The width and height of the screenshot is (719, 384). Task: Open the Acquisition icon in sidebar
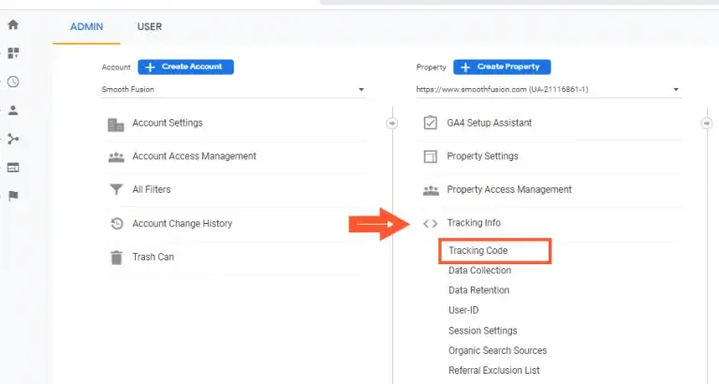(x=13, y=139)
